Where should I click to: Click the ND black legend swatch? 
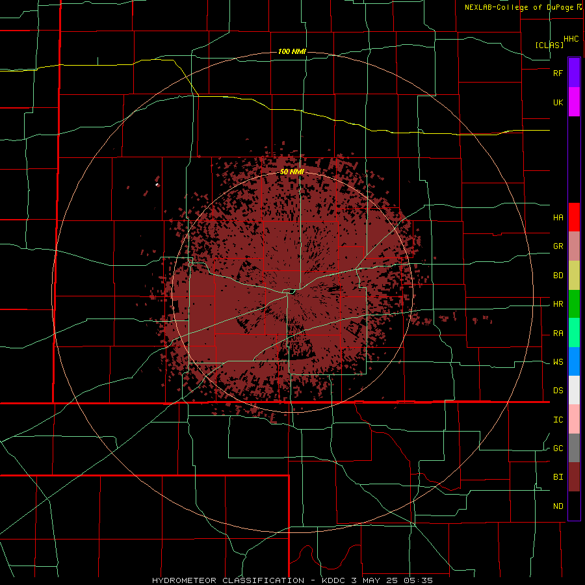574,506
